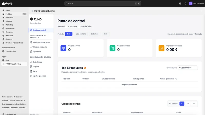Screen dimensions: 205x115
Task: Open Tienda online store icon
Action: [3, 51]
